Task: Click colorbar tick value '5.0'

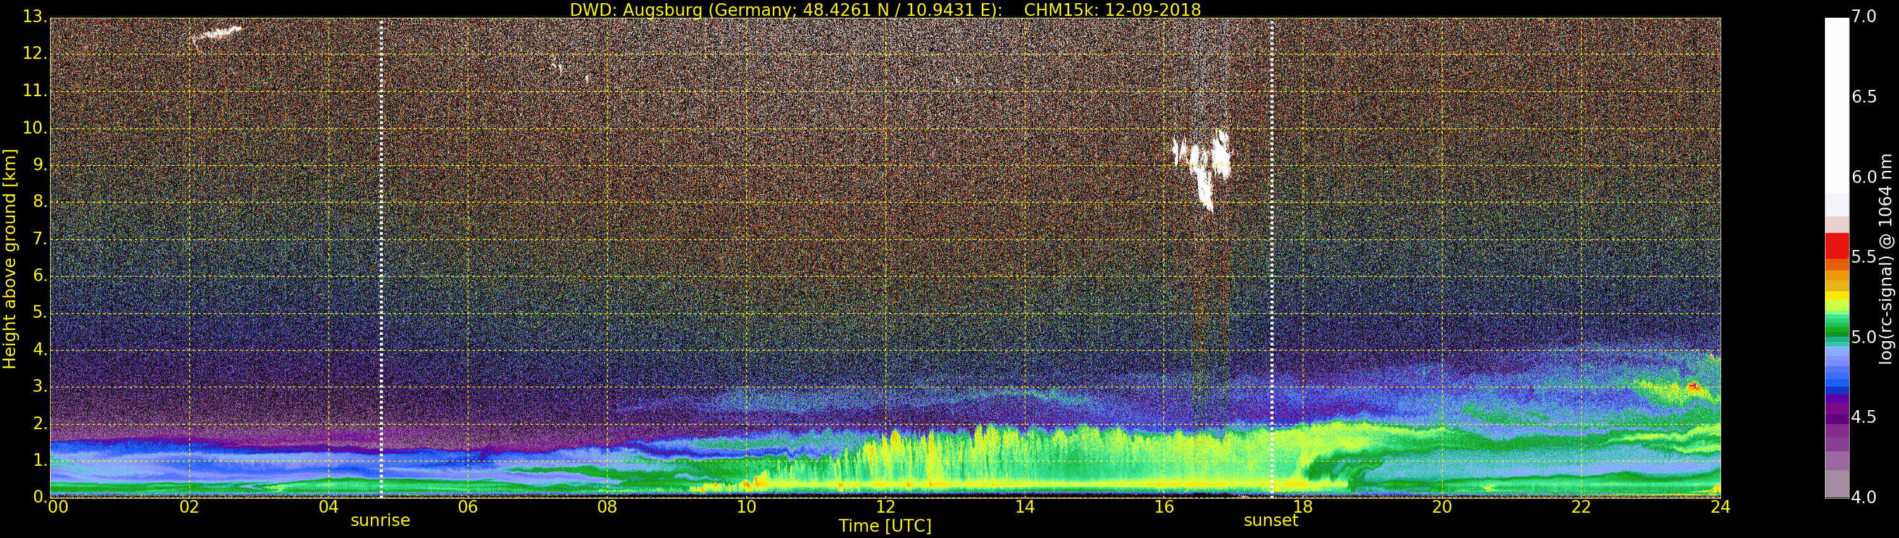Action: (x=1864, y=337)
